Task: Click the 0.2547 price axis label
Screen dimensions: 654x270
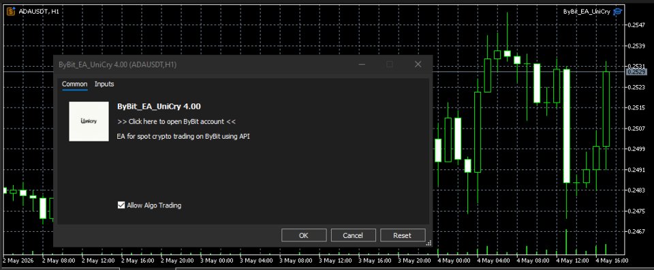Action: click(x=636, y=25)
